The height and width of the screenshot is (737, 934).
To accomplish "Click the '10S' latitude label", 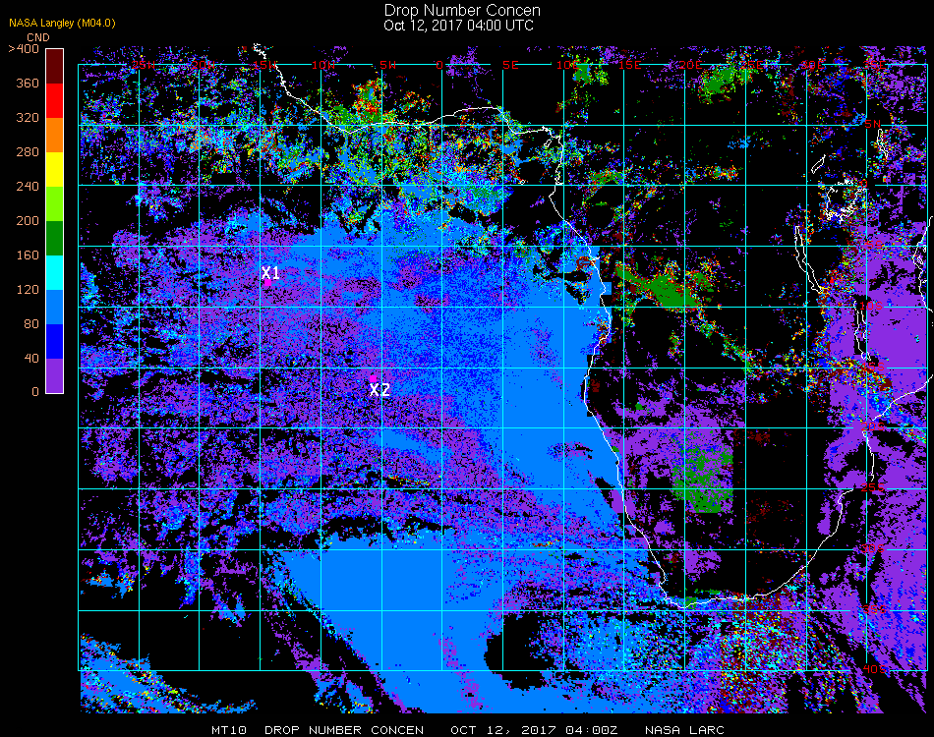I will pyautogui.click(x=871, y=306).
